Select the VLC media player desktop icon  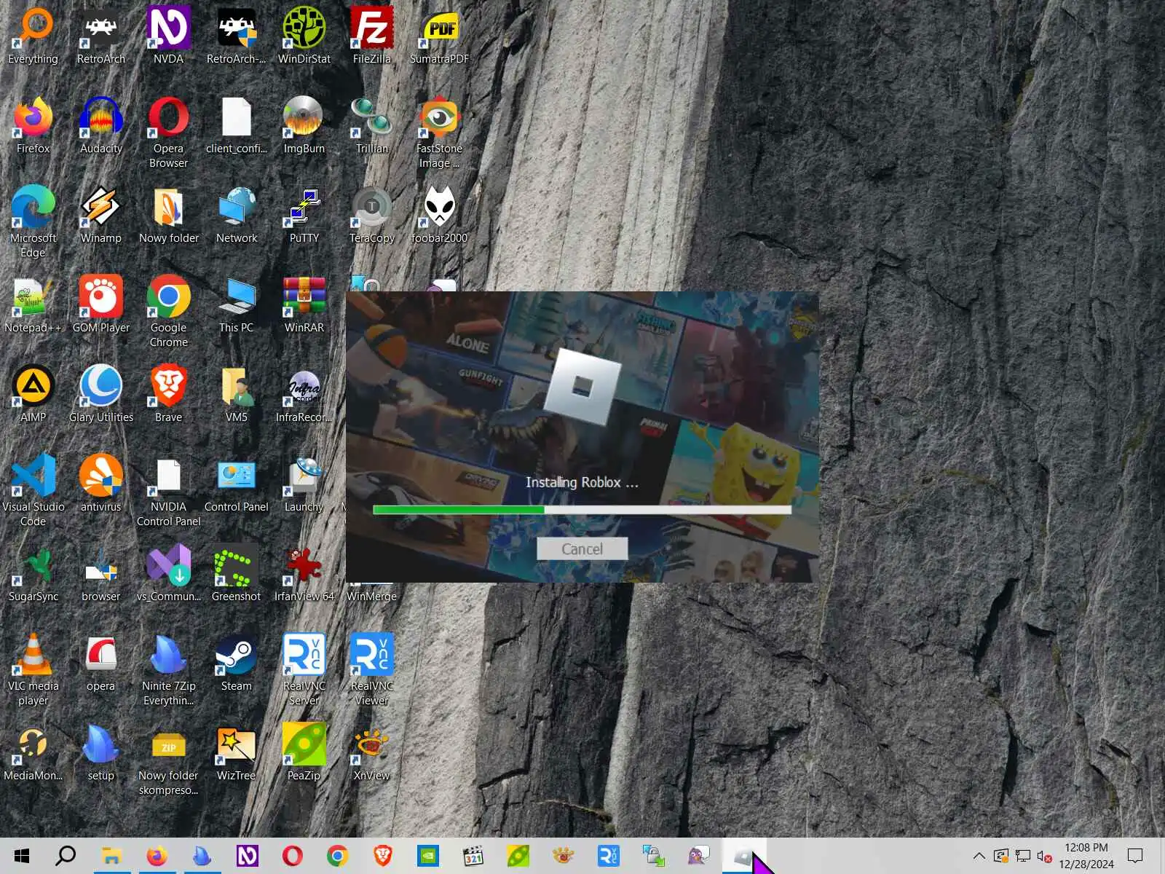[33, 670]
